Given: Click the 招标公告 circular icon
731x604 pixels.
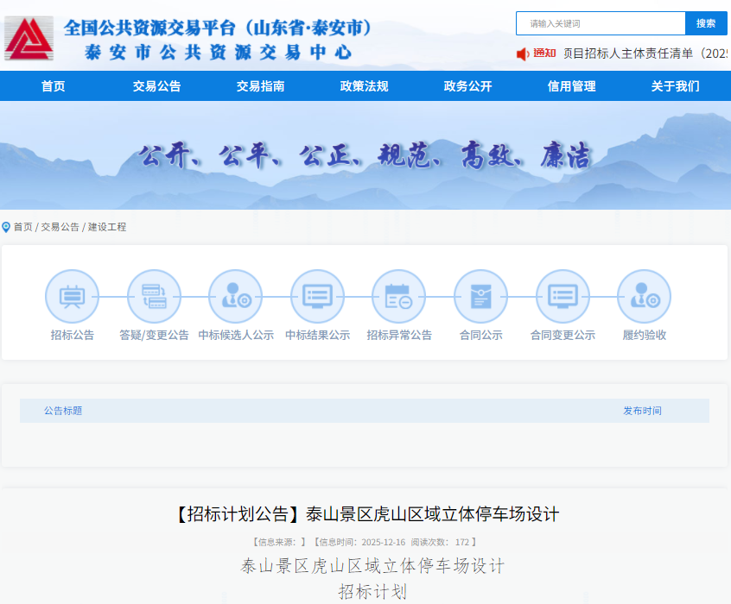Looking at the screenshot, I should [72, 297].
